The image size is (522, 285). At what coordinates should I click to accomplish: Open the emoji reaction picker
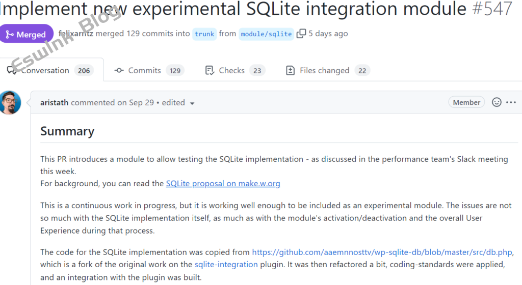pyautogui.click(x=497, y=102)
